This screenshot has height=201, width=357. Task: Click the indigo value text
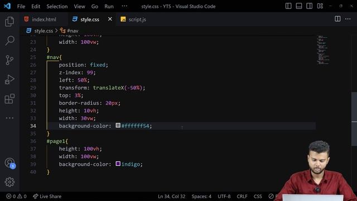point(131,164)
